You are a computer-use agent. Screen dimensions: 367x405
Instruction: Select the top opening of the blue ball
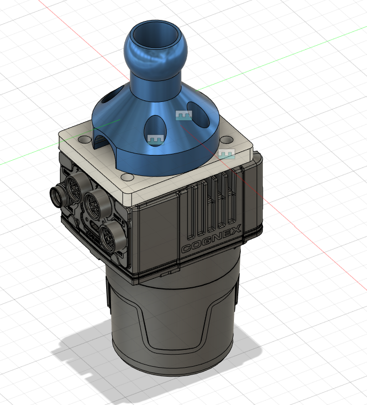point(156,34)
